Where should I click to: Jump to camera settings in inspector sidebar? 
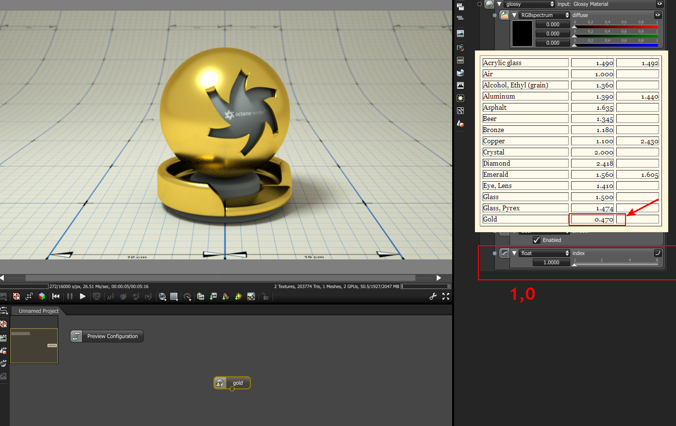(x=460, y=48)
